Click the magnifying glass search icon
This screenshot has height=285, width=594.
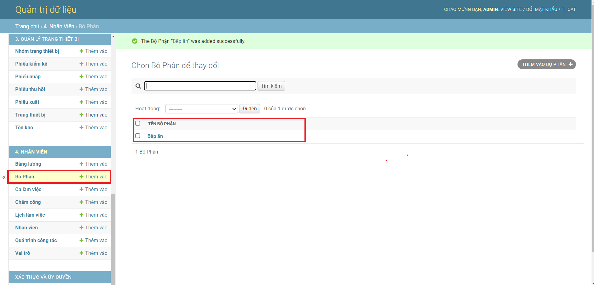point(138,86)
